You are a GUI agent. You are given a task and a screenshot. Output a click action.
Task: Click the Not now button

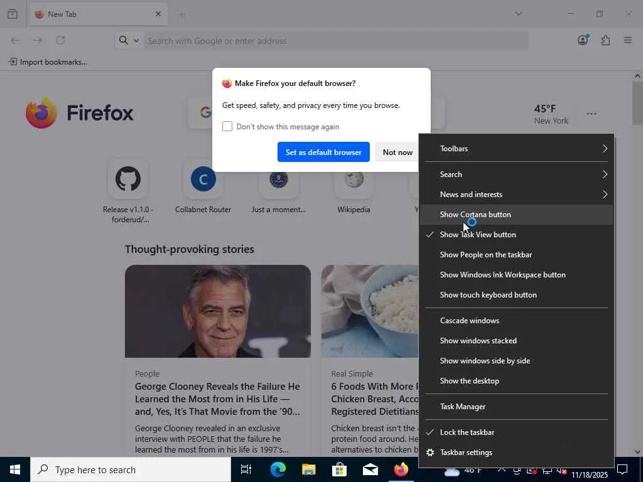coord(397,152)
